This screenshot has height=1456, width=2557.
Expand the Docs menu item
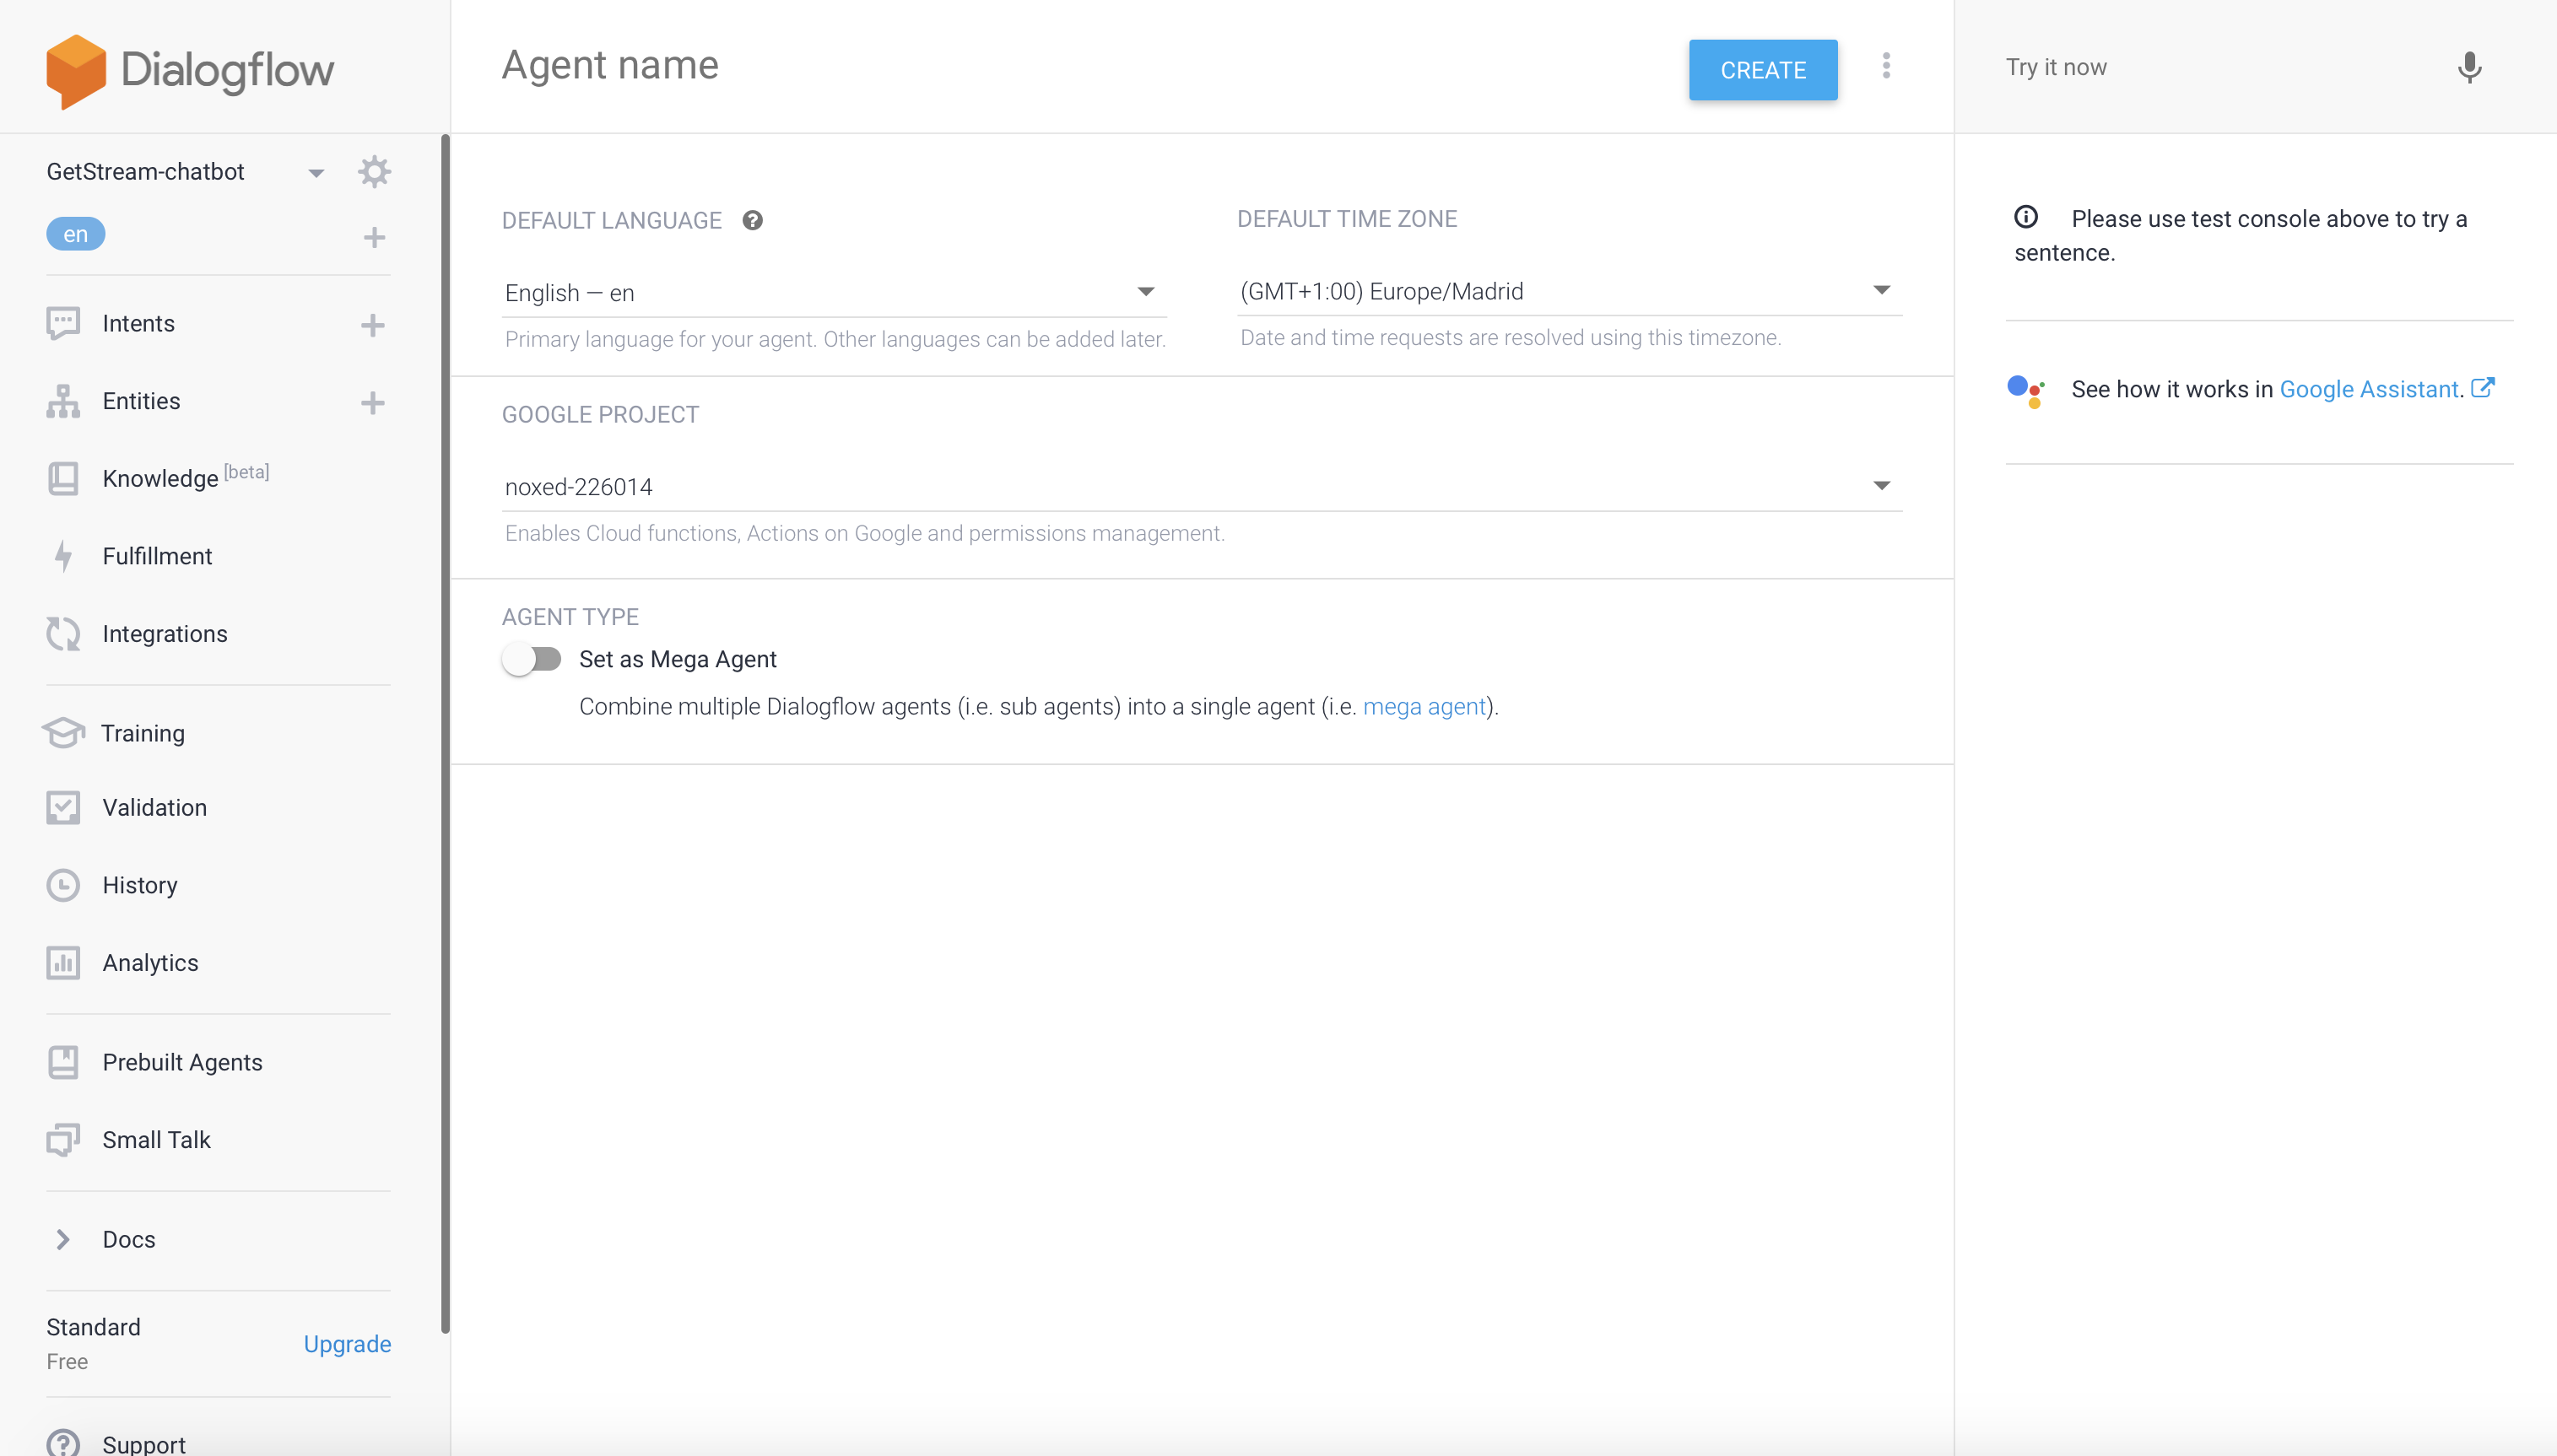[128, 1239]
